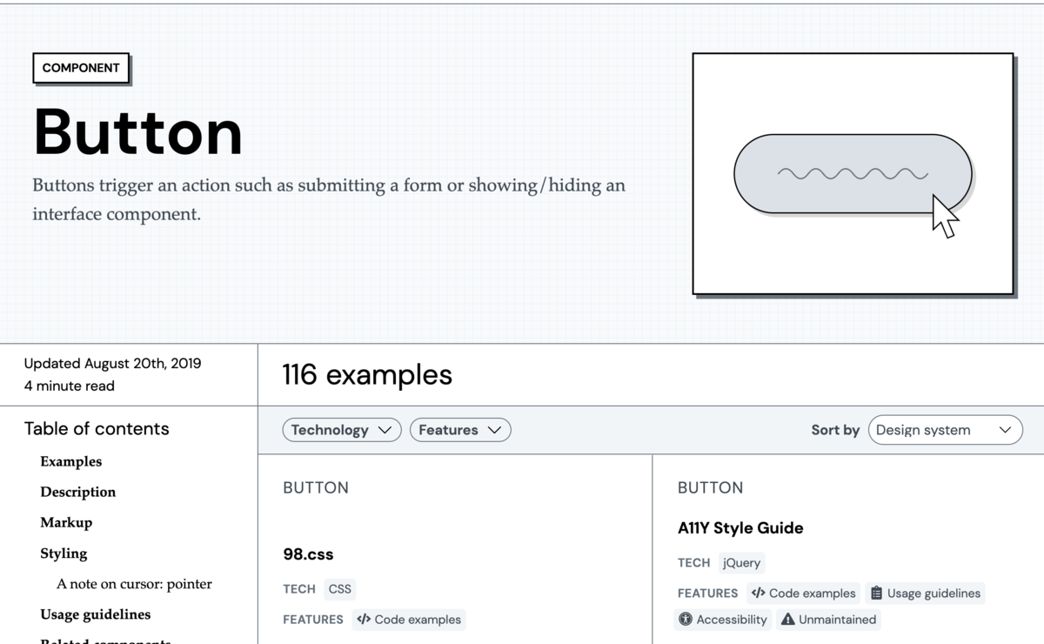The height and width of the screenshot is (644, 1044).
Task: Click the Unmaintained warning triangle icon
Action: point(788,620)
